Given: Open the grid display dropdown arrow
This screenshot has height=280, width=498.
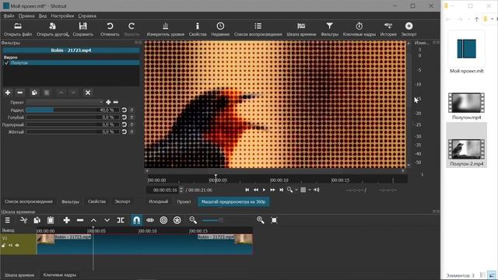Looking at the screenshot, I should click(x=310, y=190).
